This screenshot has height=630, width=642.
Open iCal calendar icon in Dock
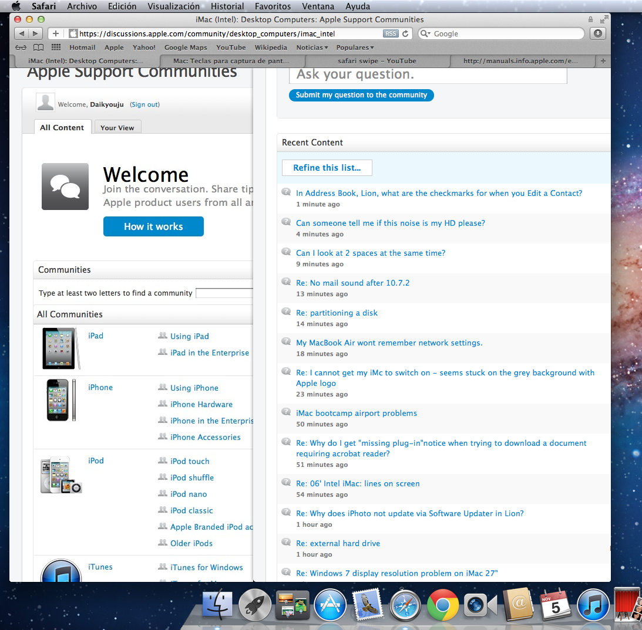click(555, 605)
